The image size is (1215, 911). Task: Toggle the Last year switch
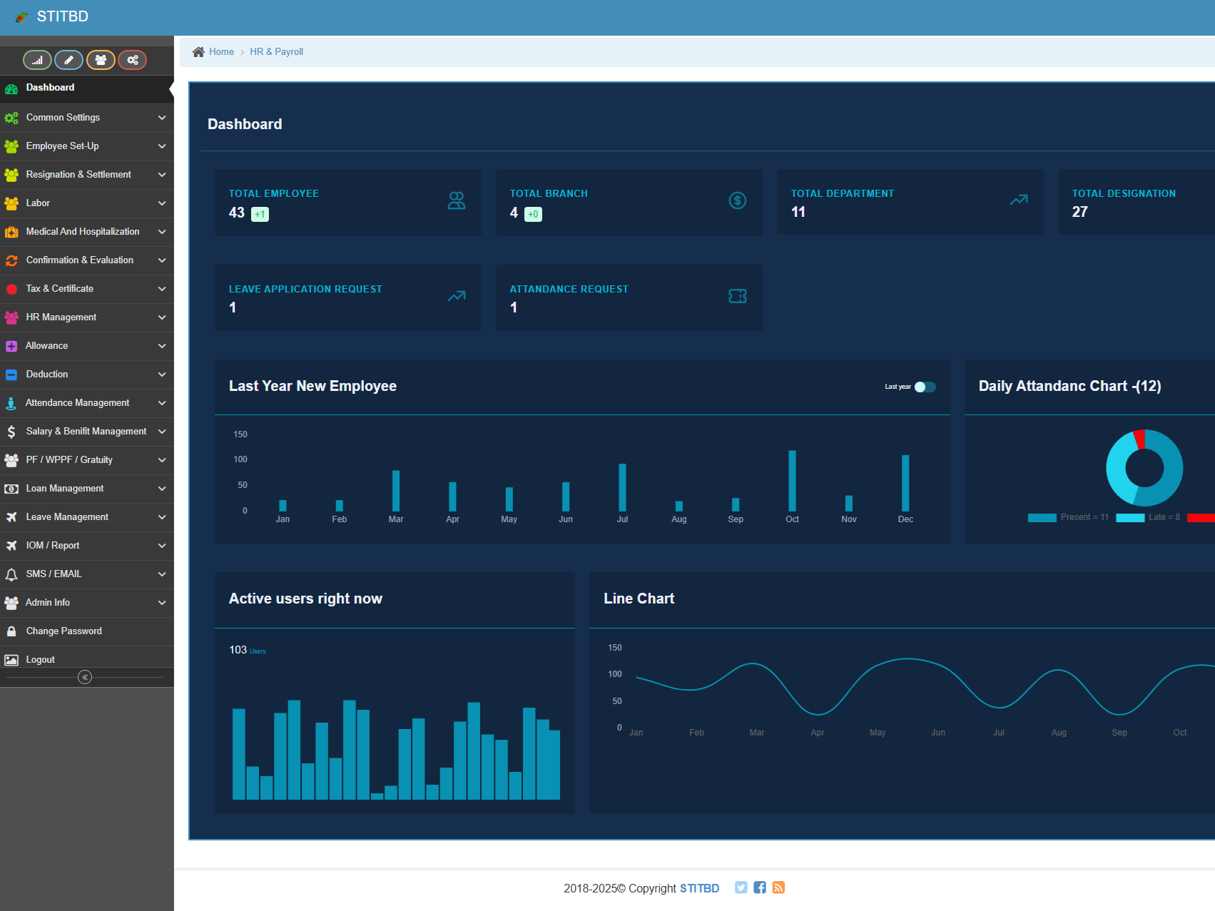925,387
